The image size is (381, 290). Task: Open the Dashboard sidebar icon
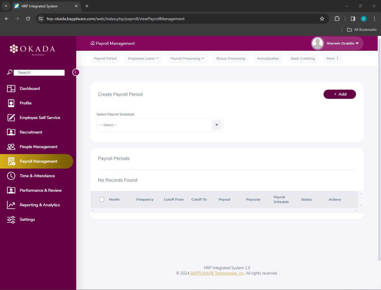pyautogui.click(x=11, y=88)
